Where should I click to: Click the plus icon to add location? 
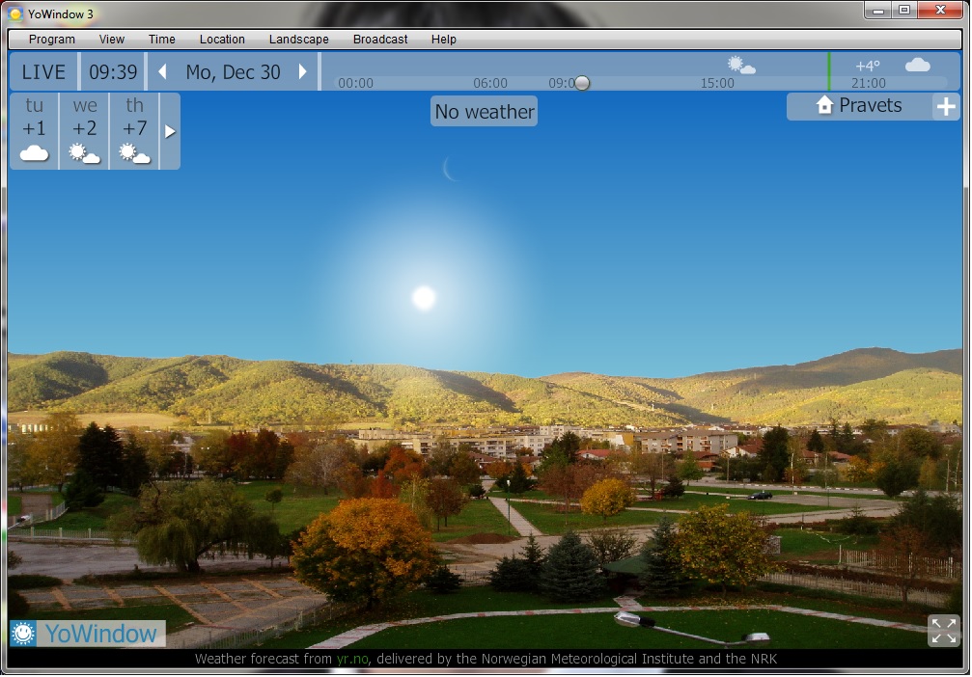coord(946,107)
